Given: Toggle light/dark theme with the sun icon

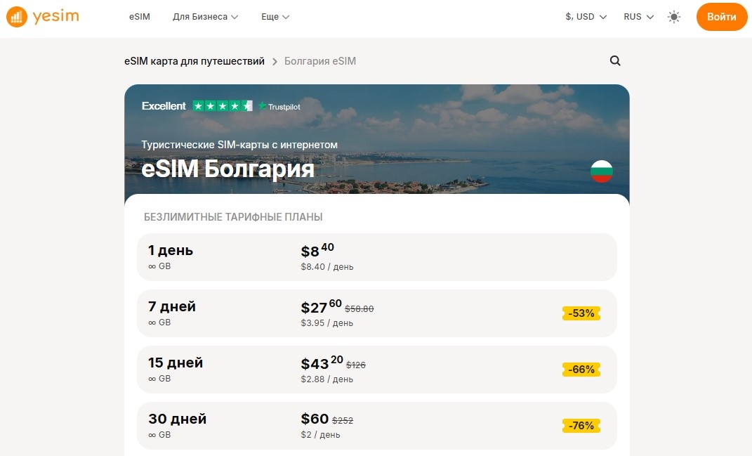Looking at the screenshot, I should coord(673,16).
